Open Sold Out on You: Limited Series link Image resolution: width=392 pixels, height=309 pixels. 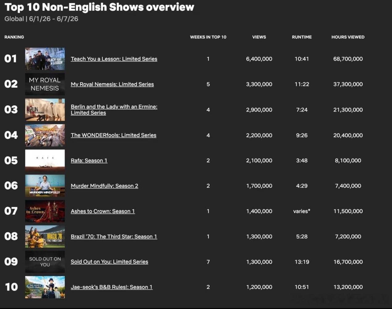coord(109,262)
